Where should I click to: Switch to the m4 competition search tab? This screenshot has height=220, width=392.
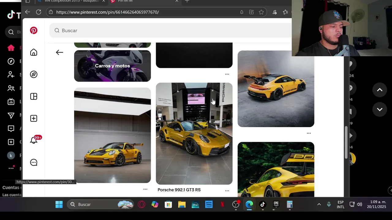coord(72,1)
